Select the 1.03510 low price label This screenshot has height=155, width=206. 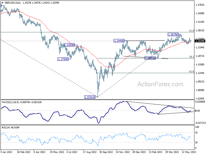90,97
